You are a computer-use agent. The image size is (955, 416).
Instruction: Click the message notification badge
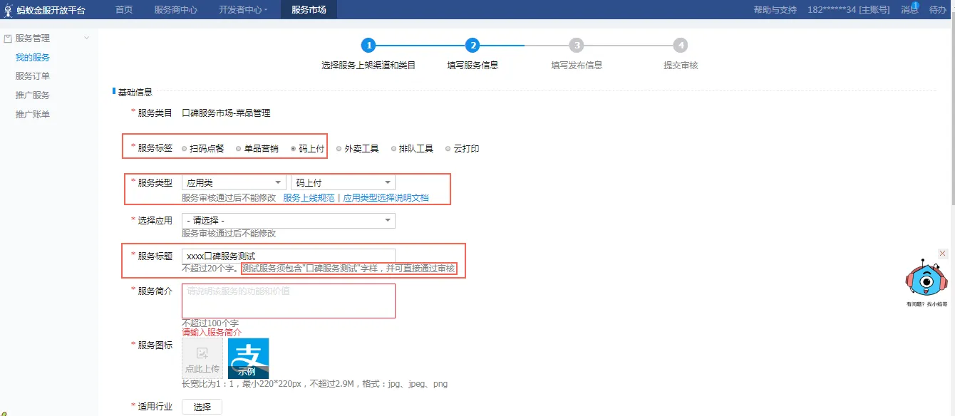915,5
